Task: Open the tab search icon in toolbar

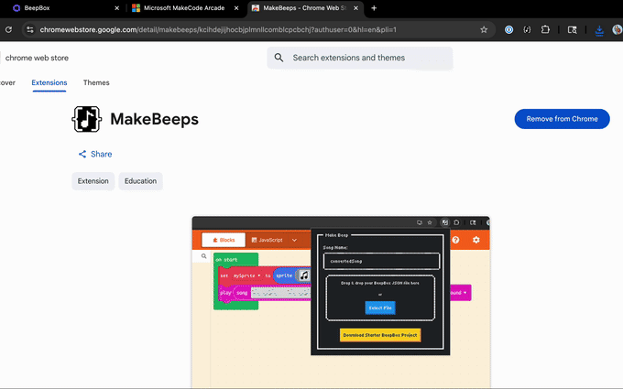Action: point(573,29)
